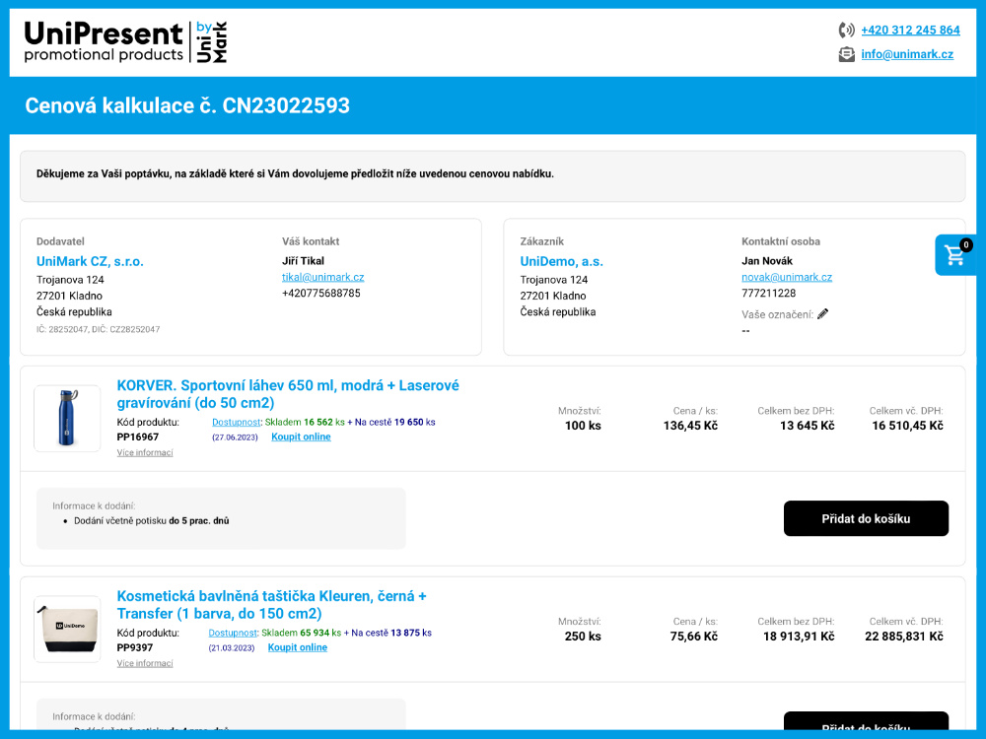986x739 pixels.
Task: Select total price 22 885,831 Kč
Action: pos(903,636)
